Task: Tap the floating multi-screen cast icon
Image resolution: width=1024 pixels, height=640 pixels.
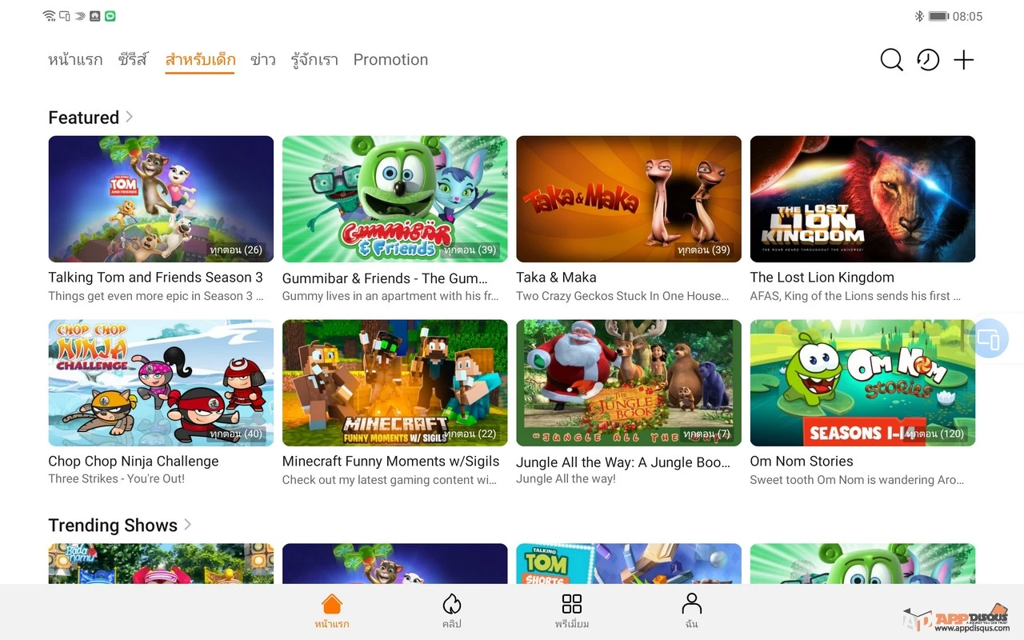Action: pyautogui.click(x=990, y=338)
